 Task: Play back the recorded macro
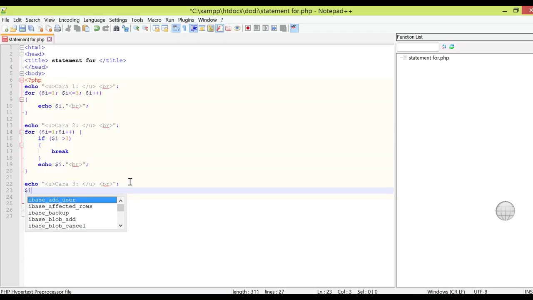click(x=265, y=28)
